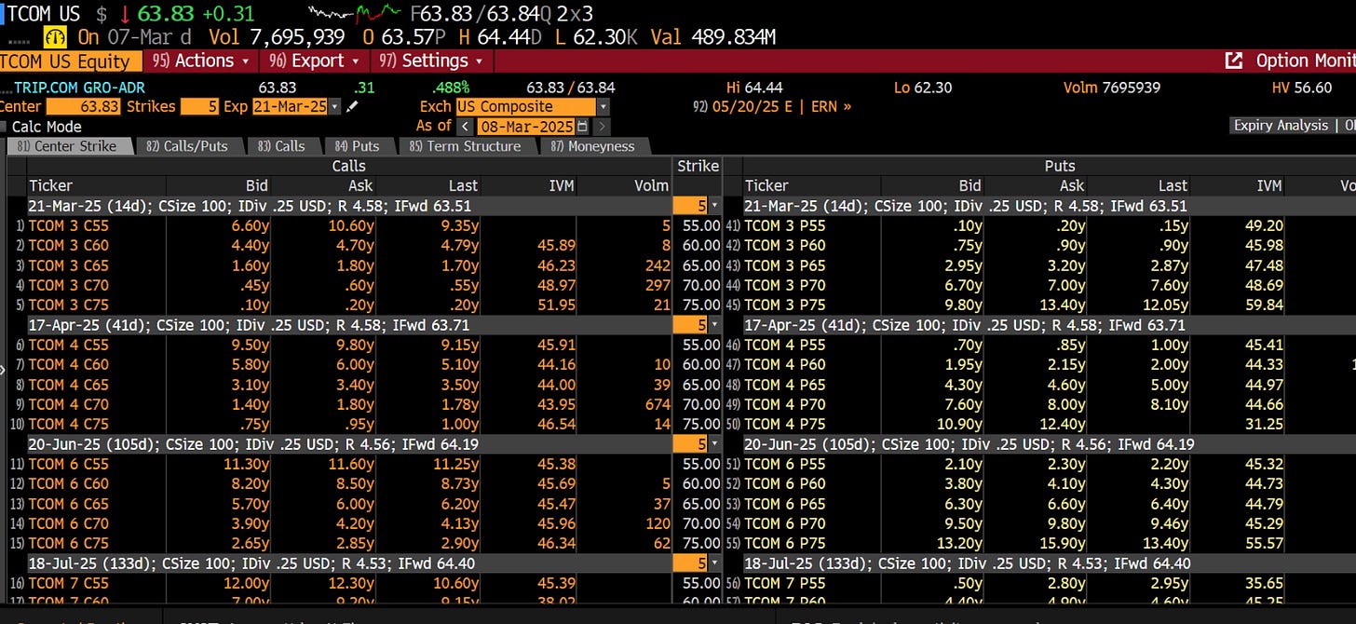Viewport: 1356px width, 624px height.
Task: Select the TCOM 4 C55 call row ticker
Action: 69,346
